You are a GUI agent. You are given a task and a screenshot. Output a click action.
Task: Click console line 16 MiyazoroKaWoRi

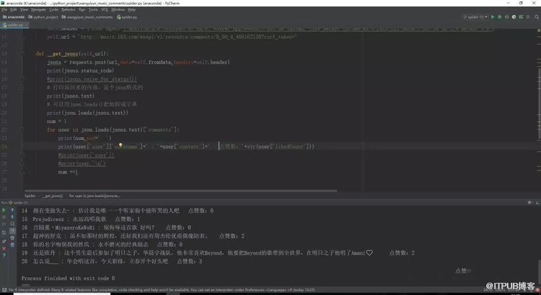click(x=106, y=228)
